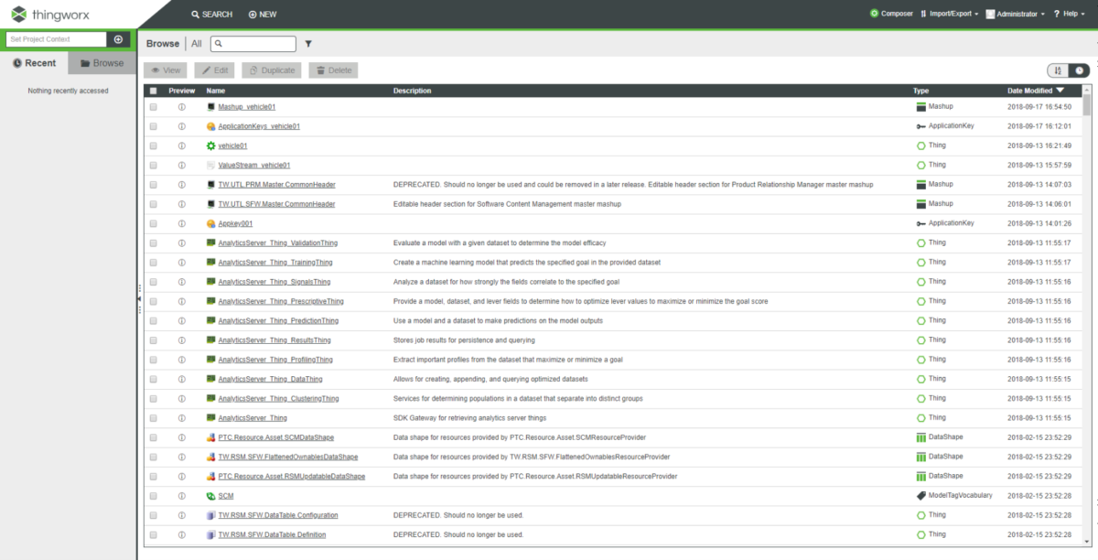Viewport: 1098px width, 560px height.
Task: Click the Mashup_vehicle01 preview info icon
Action: [182, 106]
